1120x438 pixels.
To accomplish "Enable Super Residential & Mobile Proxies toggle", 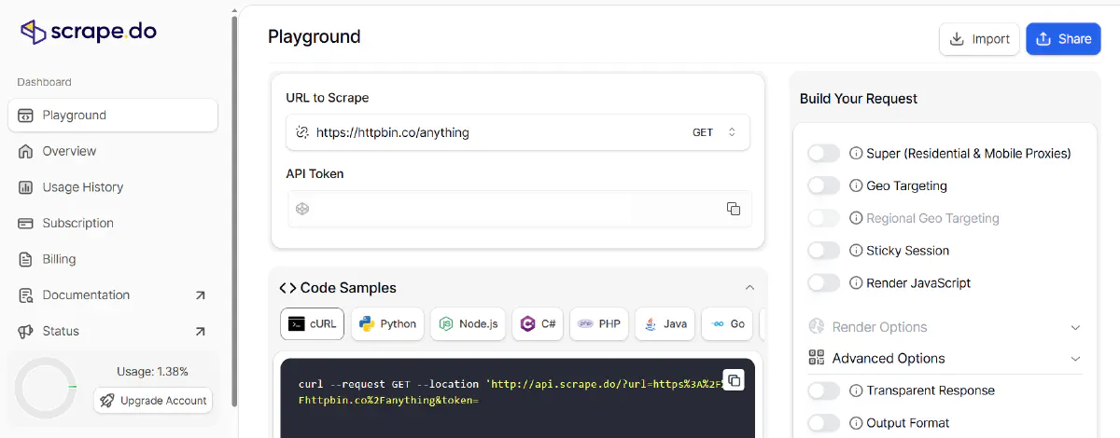I will tap(823, 153).
